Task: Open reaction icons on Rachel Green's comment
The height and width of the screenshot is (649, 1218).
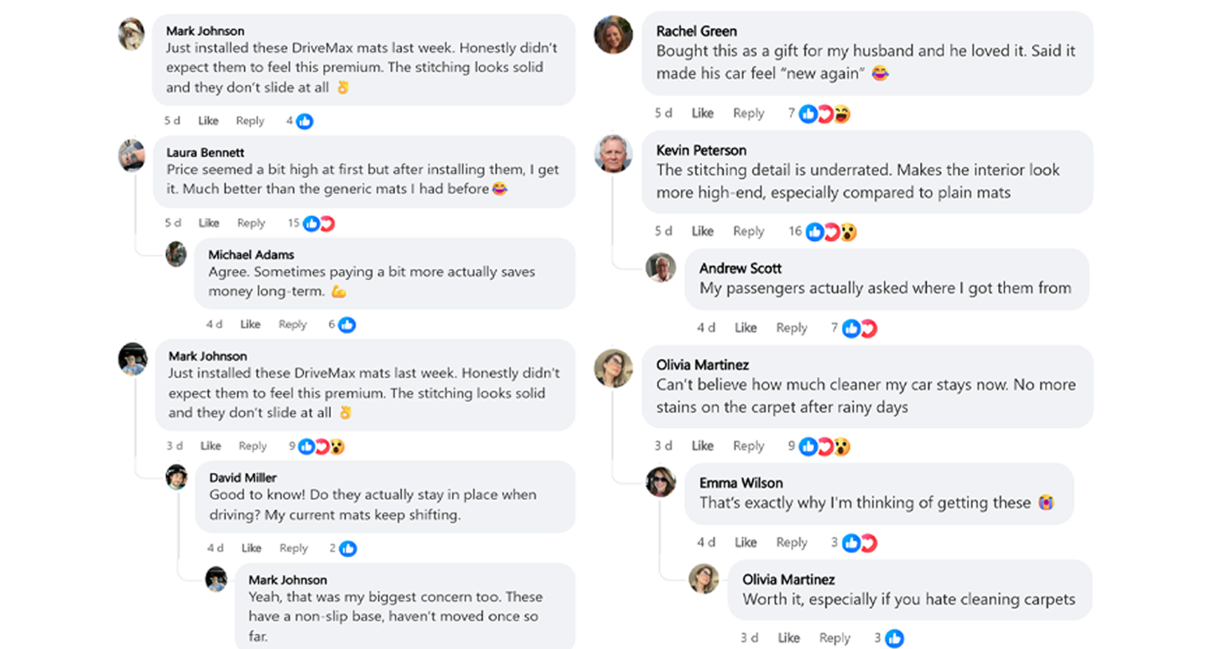Action: point(824,114)
